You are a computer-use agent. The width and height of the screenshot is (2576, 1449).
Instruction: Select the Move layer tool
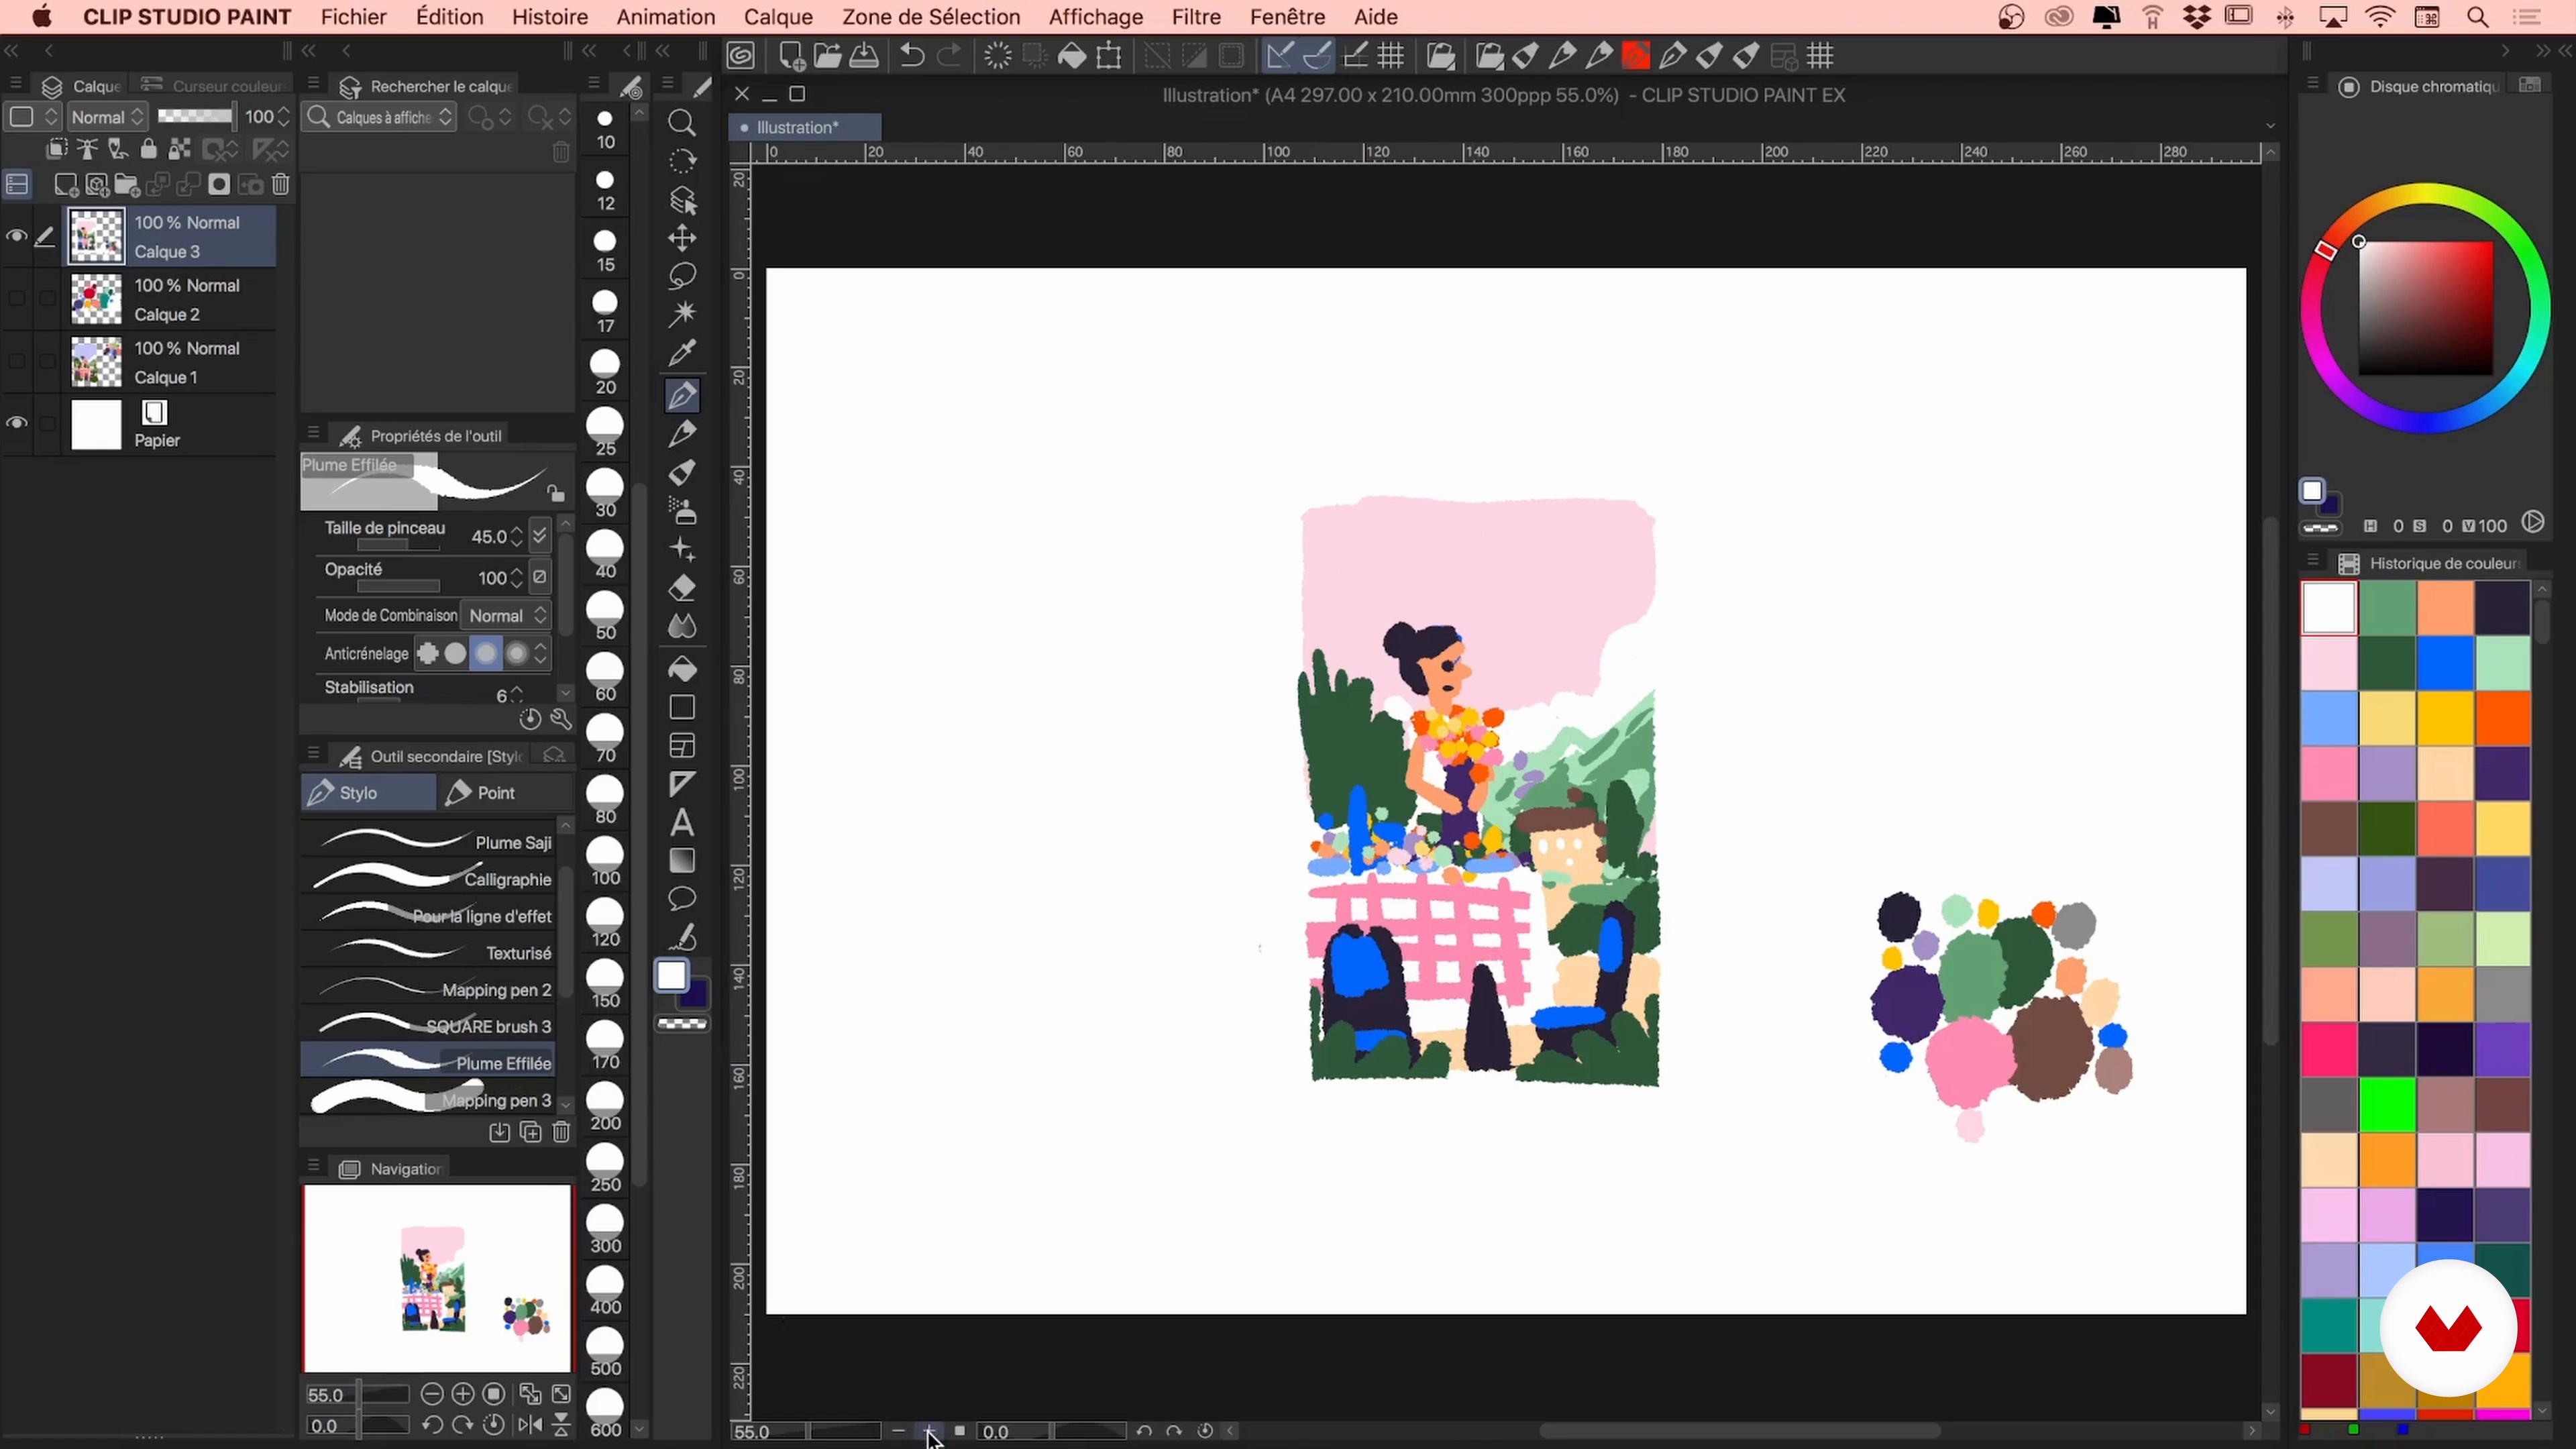682,239
